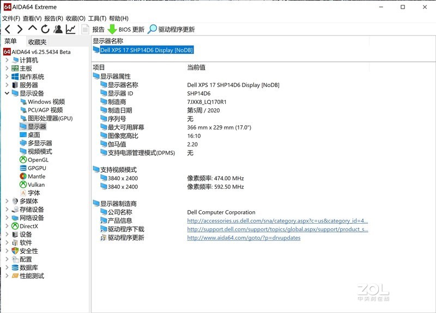Select the 桌面 tree item
The image size is (436, 313).
click(34, 135)
